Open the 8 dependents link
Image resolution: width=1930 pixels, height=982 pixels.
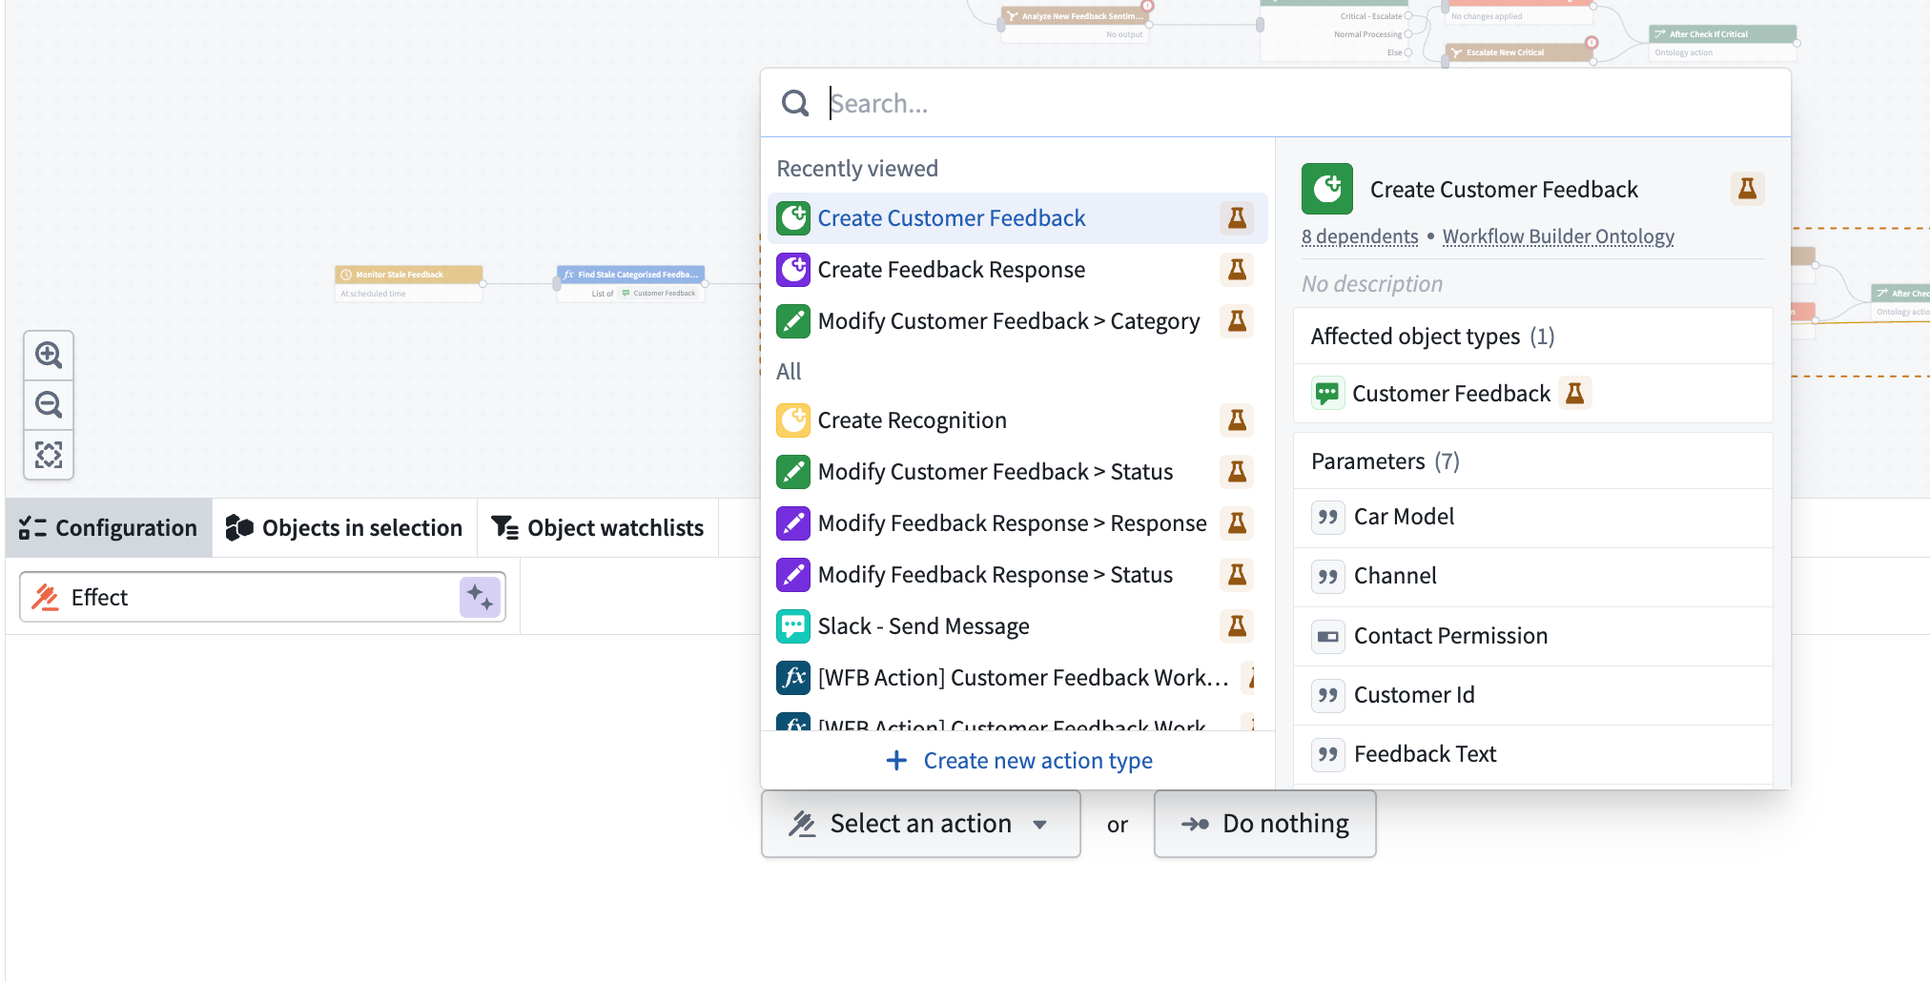(1360, 236)
